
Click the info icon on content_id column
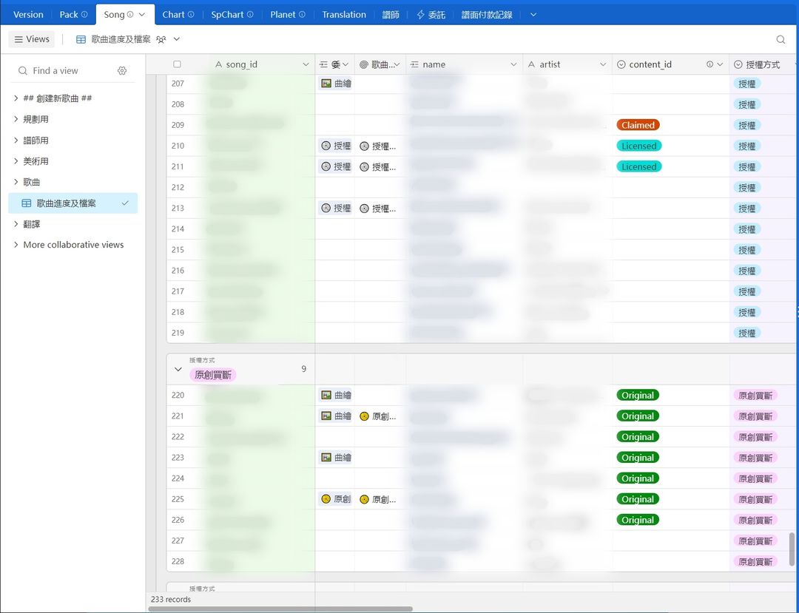[709, 64]
